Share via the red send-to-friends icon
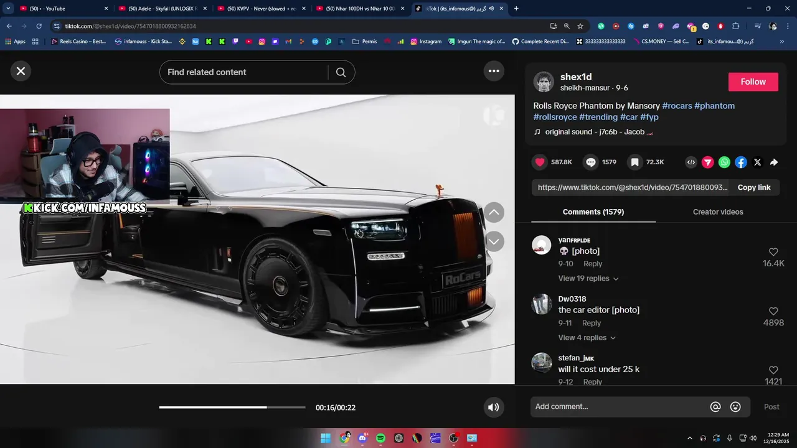 (x=708, y=162)
